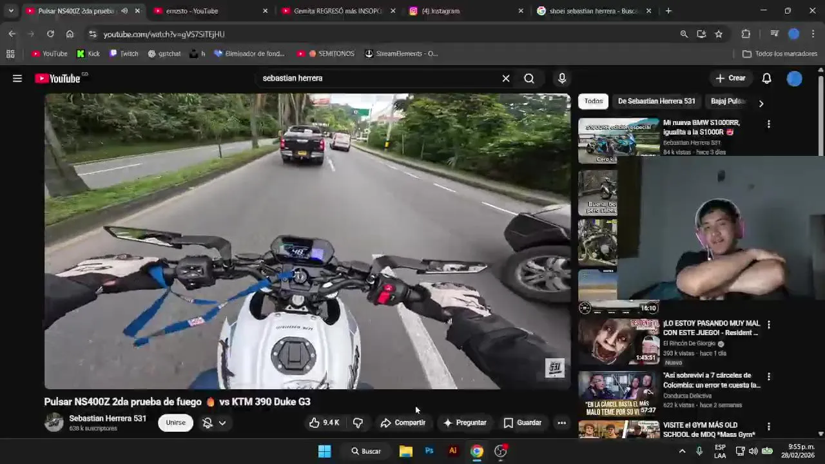This screenshot has width=825, height=464.
Task: Click the Windows taskbar Buscar search box
Action: pos(365,451)
